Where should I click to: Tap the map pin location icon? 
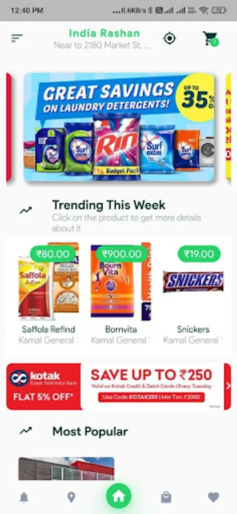pyautogui.click(x=71, y=497)
